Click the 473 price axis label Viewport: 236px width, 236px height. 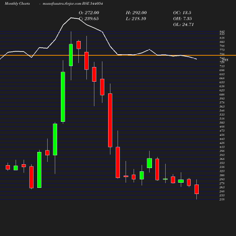tap(222, 131)
